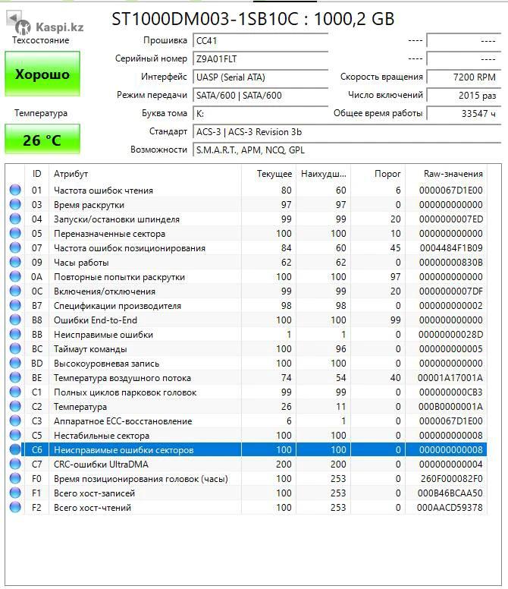This screenshot has width=508, height=589.
Task: Click the Raw-значения column header
Action: click(453, 174)
